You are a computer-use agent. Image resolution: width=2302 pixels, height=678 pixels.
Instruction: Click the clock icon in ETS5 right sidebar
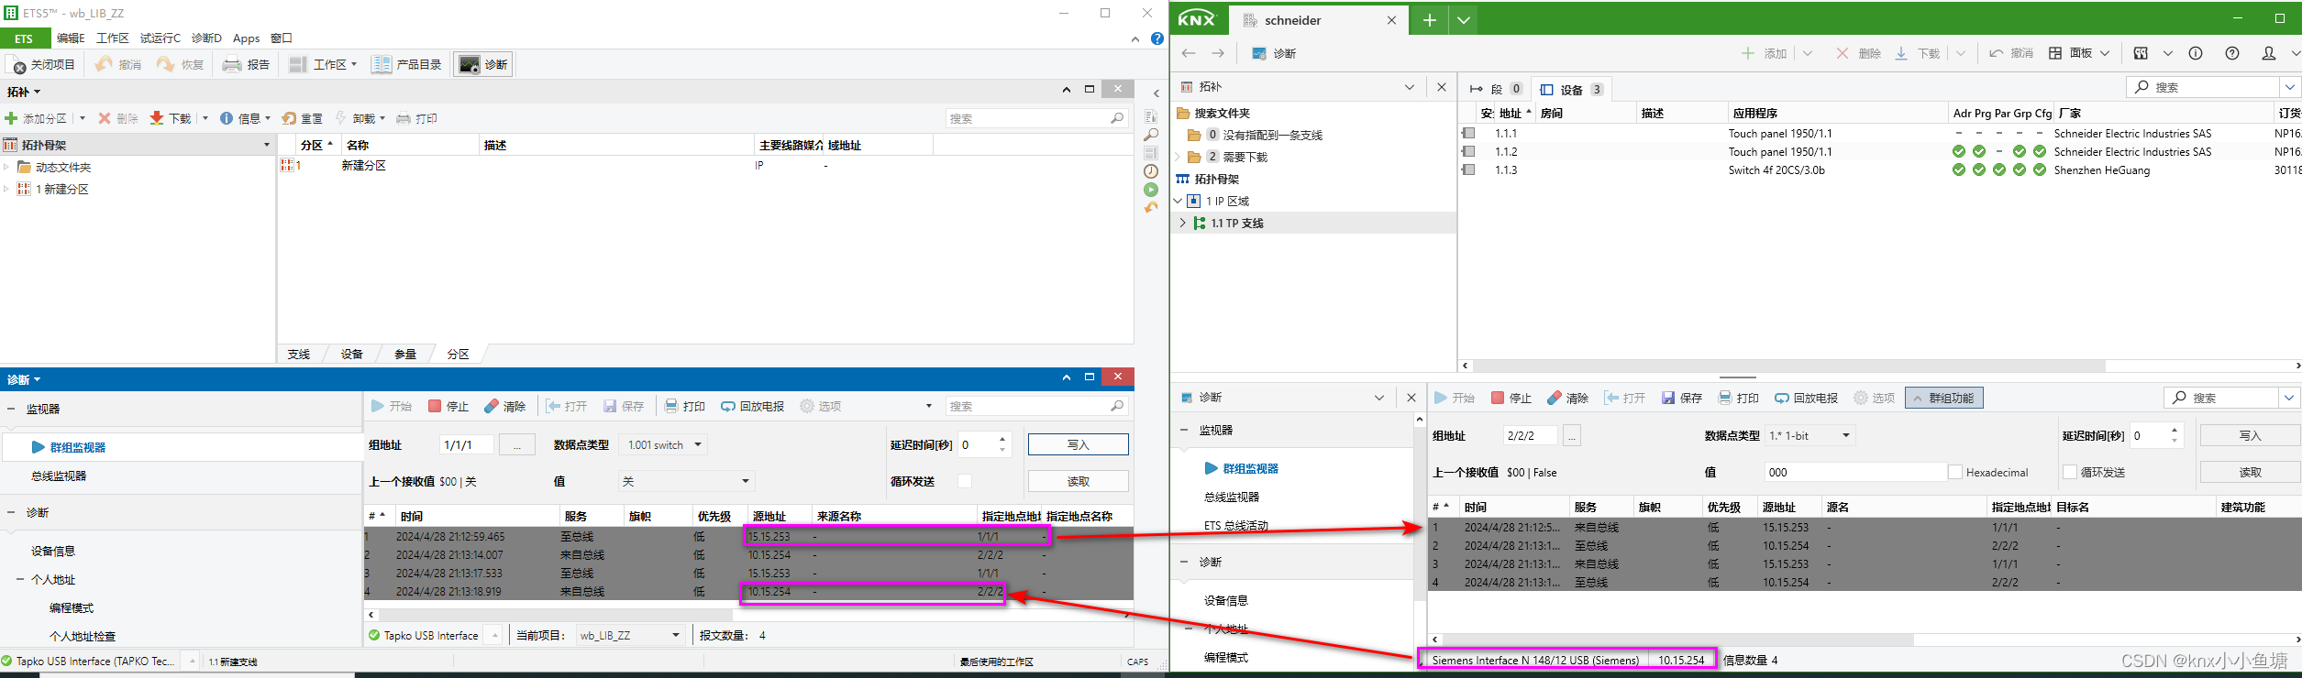click(x=1151, y=171)
